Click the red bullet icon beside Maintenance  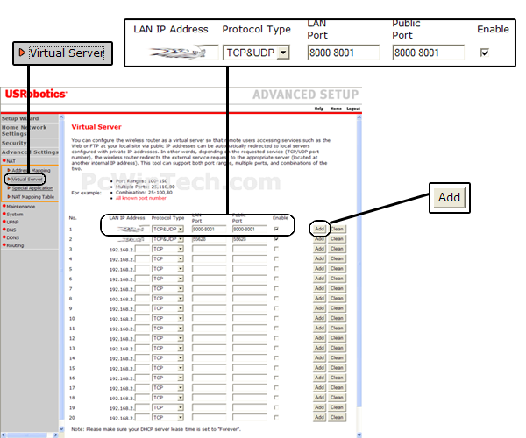coord(4,206)
